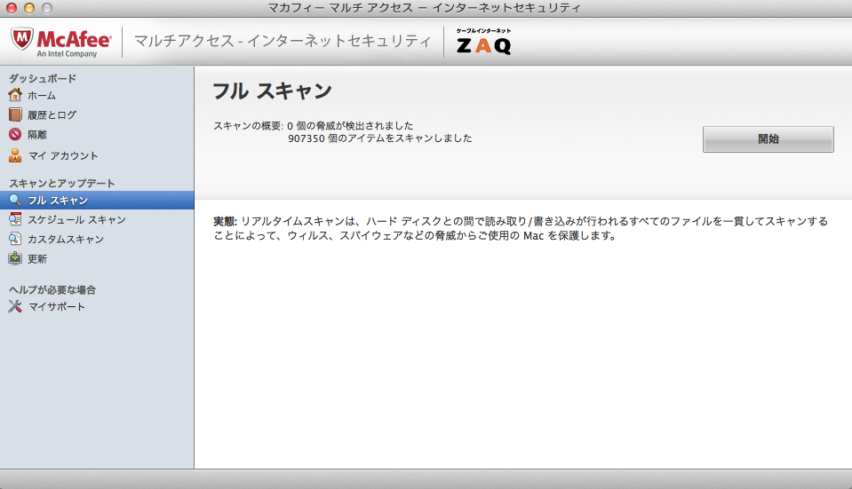Close the McAfee window
Viewport: 852px width, 489px height.
point(12,8)
